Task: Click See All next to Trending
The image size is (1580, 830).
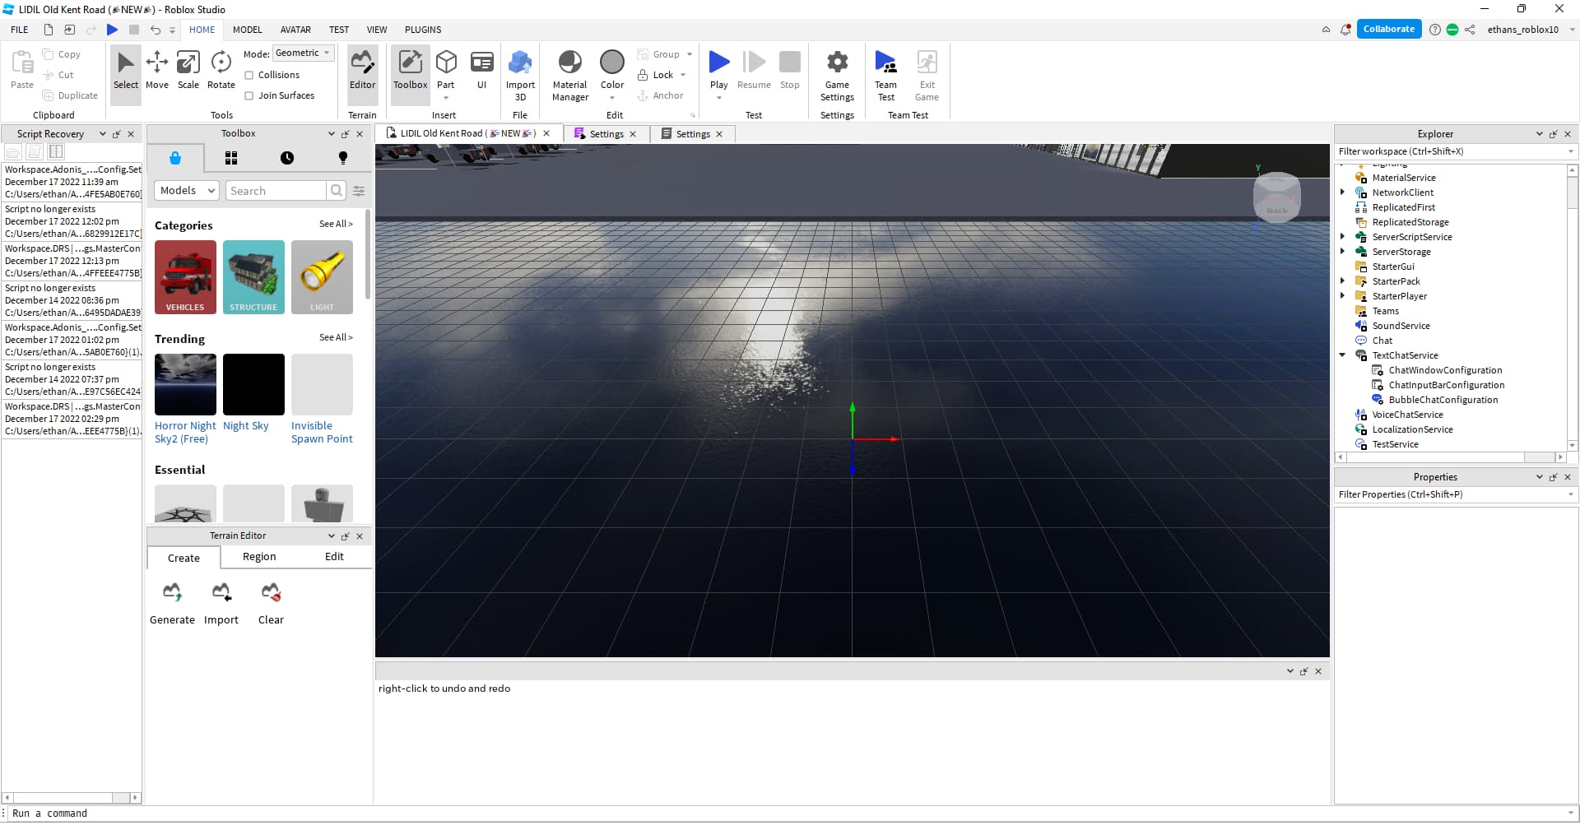Action: (336, 337)
